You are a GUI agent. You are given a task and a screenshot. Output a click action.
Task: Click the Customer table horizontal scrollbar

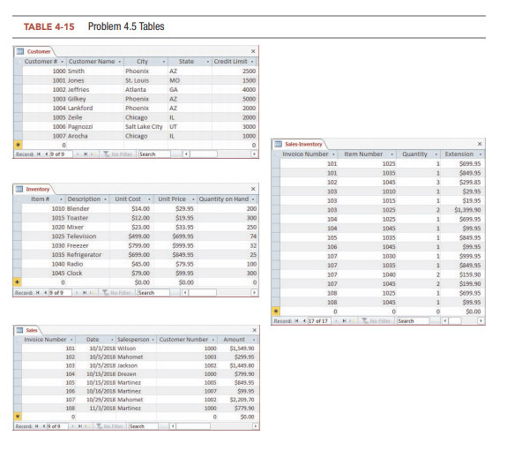pos(220,154)
